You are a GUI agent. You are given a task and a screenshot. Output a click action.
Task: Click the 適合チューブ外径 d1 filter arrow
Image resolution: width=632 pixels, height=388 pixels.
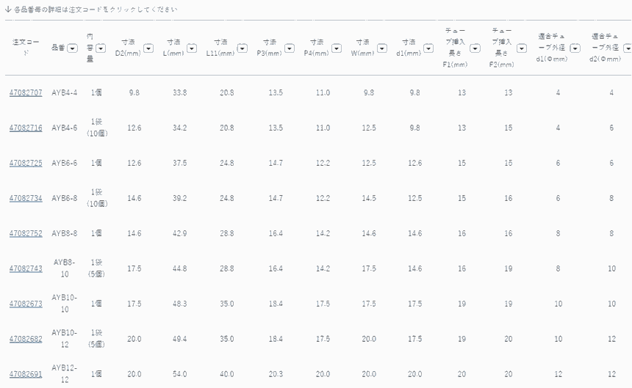pos(575,48)
